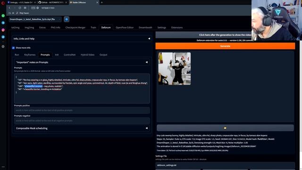Open the PNG Info tab
This screenshot has width=302, height=170.
tap(56, 27)
